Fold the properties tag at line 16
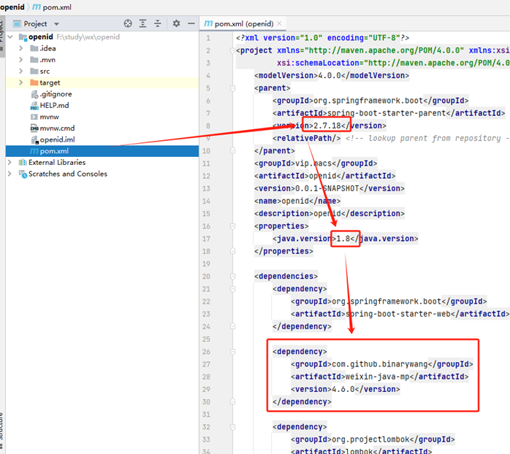 click(232, 226)
